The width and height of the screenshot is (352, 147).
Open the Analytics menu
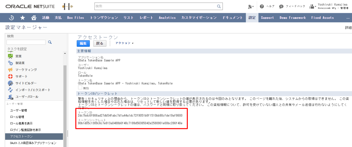[167, 18]
